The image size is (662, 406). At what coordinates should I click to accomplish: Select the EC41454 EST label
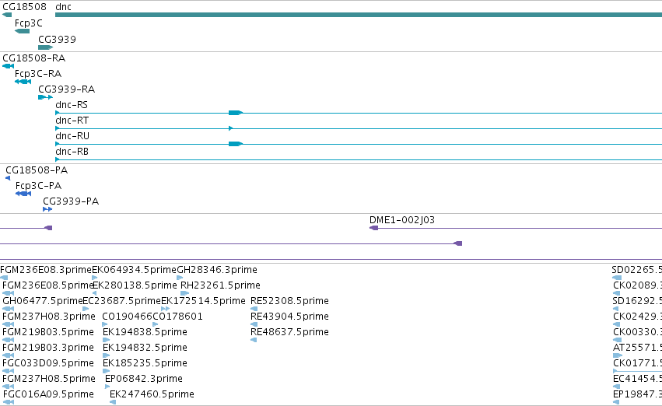(638, 379)
